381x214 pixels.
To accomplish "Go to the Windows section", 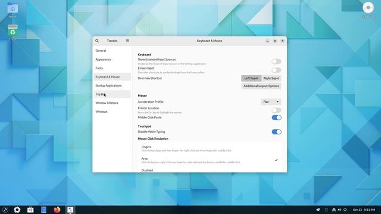I will point(113,112).
